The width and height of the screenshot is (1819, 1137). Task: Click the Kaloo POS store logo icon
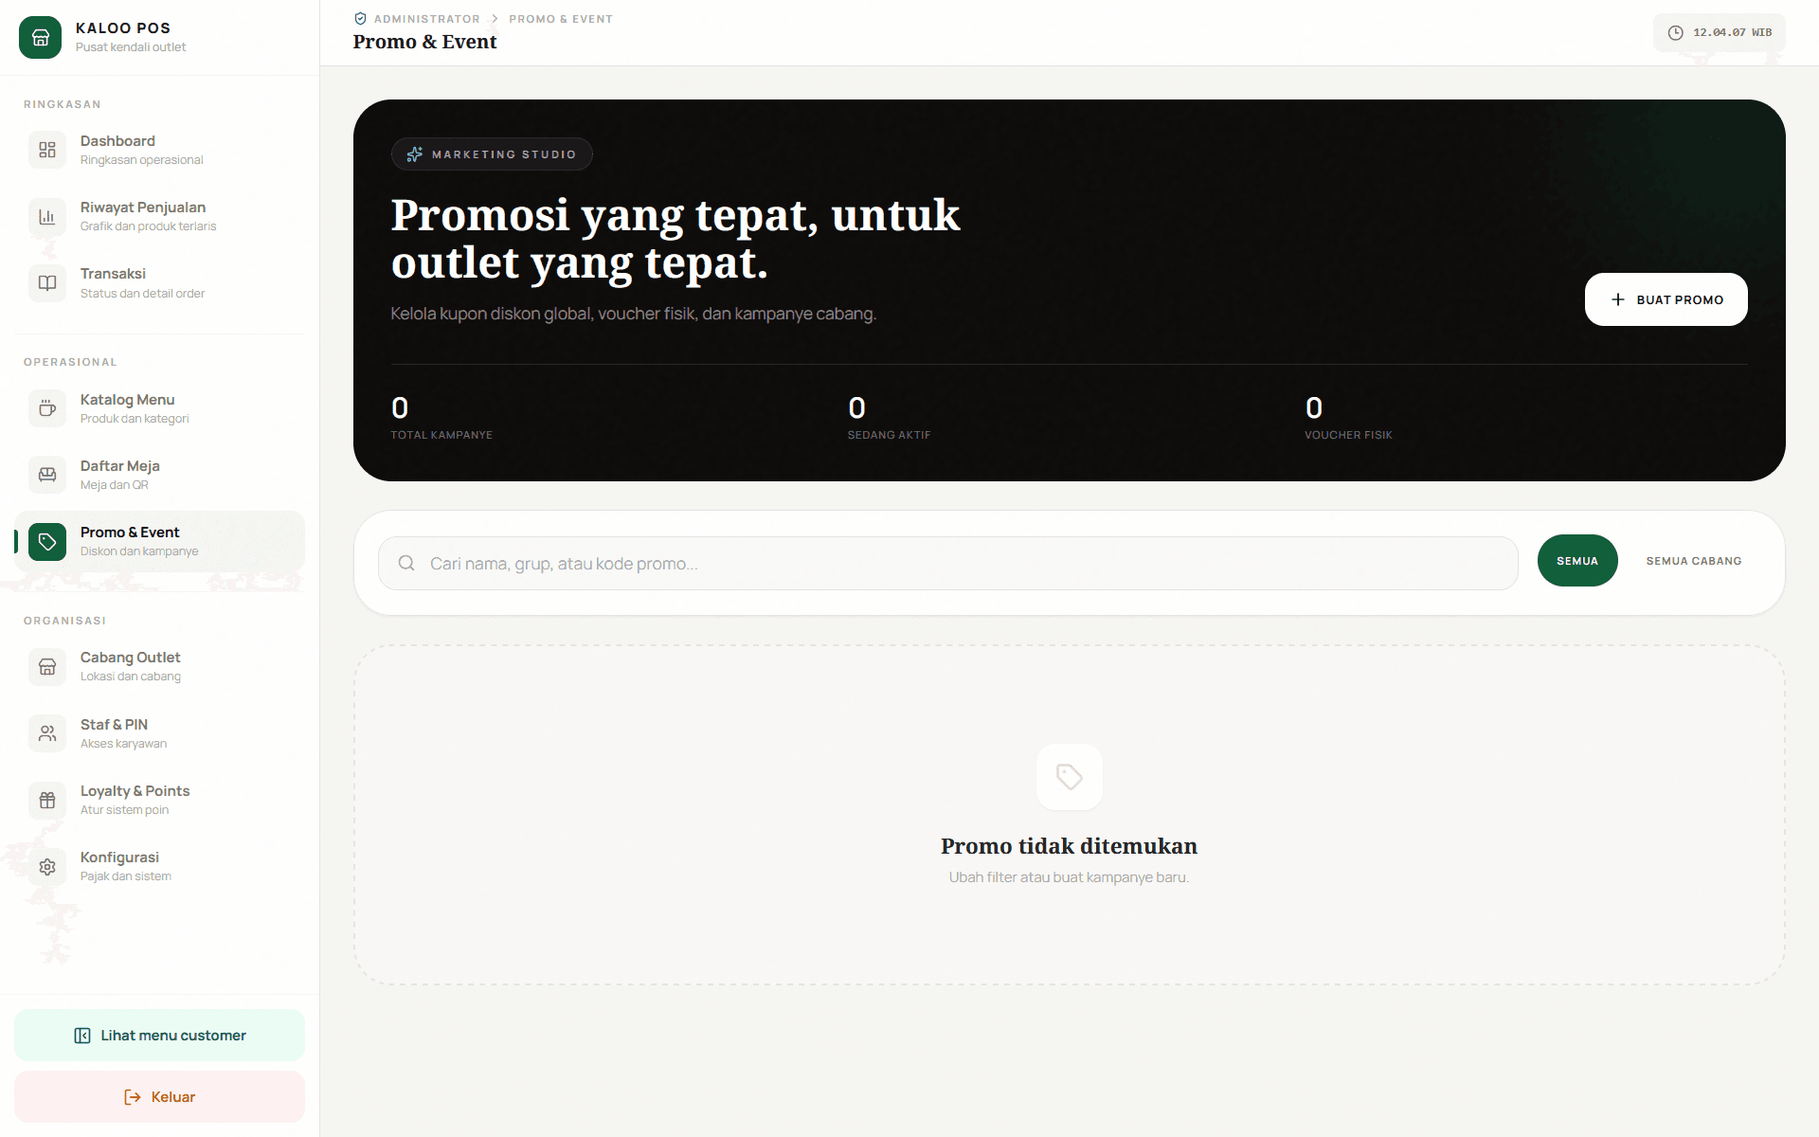40,37
